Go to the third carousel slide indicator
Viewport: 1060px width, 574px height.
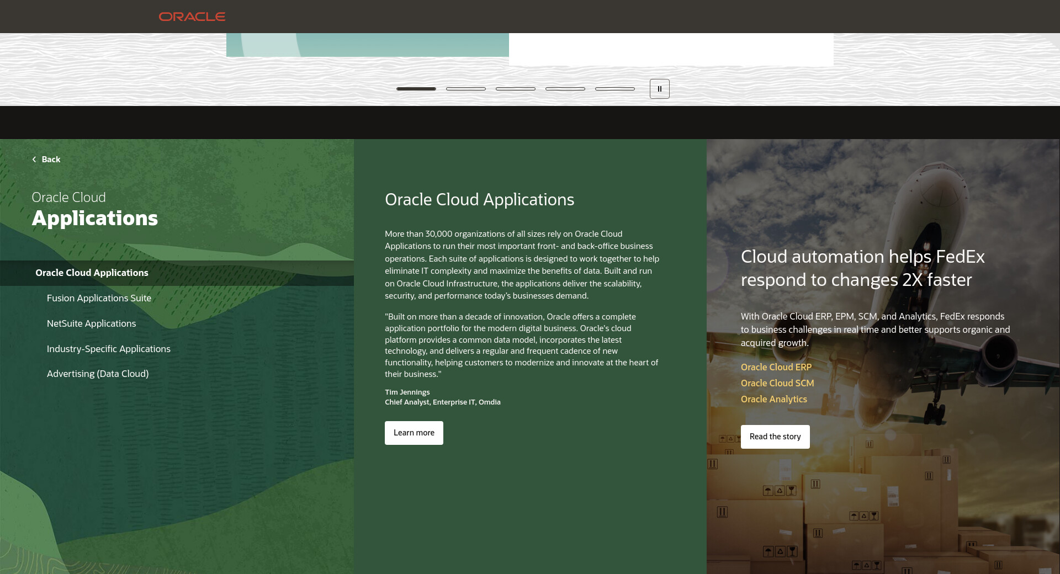tap(515, 89)
